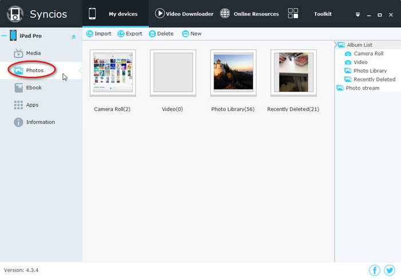The height and width of the screenshot is (279, 401).
Task: Select Camera Roll in album tree
Action: (x=368, y=54)
